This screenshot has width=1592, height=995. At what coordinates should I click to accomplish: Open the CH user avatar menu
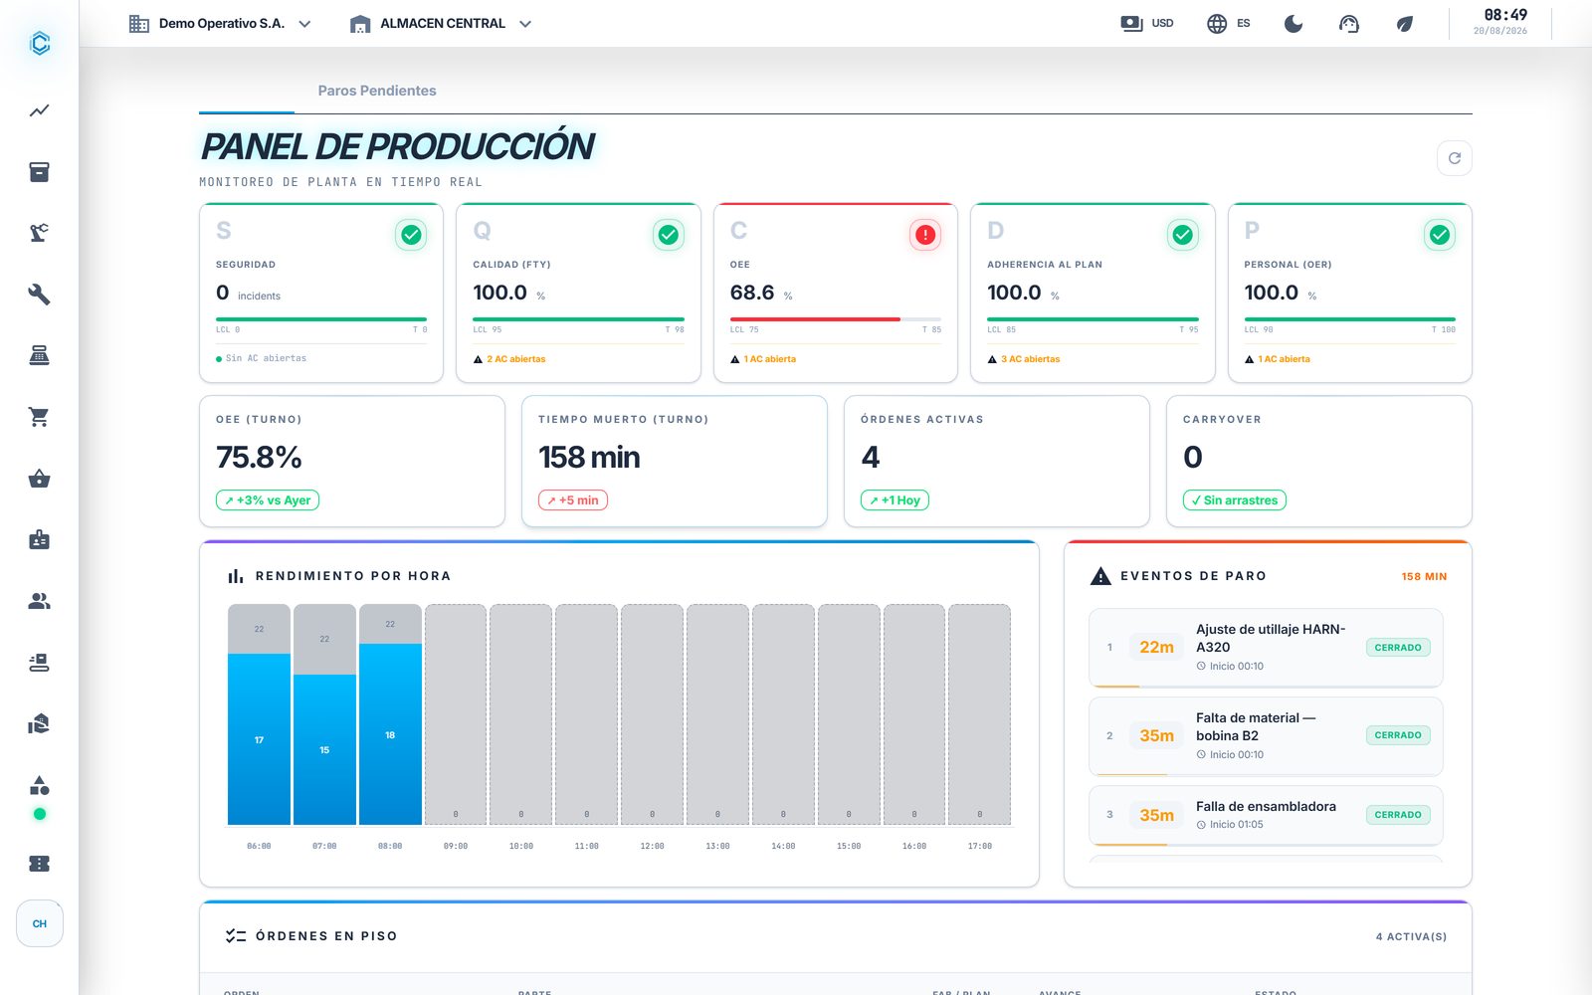click(x=39, y=923)
